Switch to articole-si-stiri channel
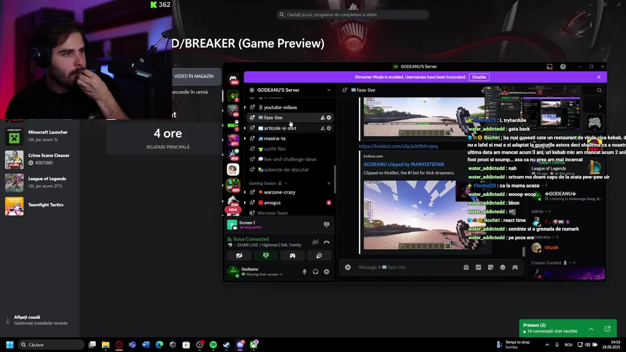Screen dimensions: 626x352 pyautogui.click(x=290, y=128)
